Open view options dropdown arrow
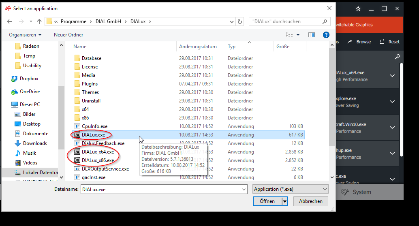The height and width of the screenshot is (226, 419). (298, 35)
